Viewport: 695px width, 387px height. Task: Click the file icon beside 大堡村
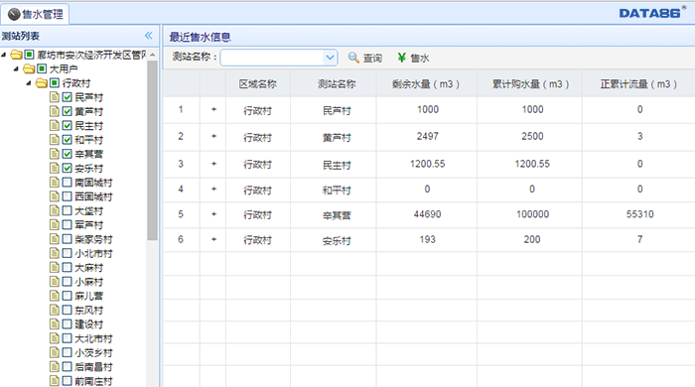(x=54, y=210)
